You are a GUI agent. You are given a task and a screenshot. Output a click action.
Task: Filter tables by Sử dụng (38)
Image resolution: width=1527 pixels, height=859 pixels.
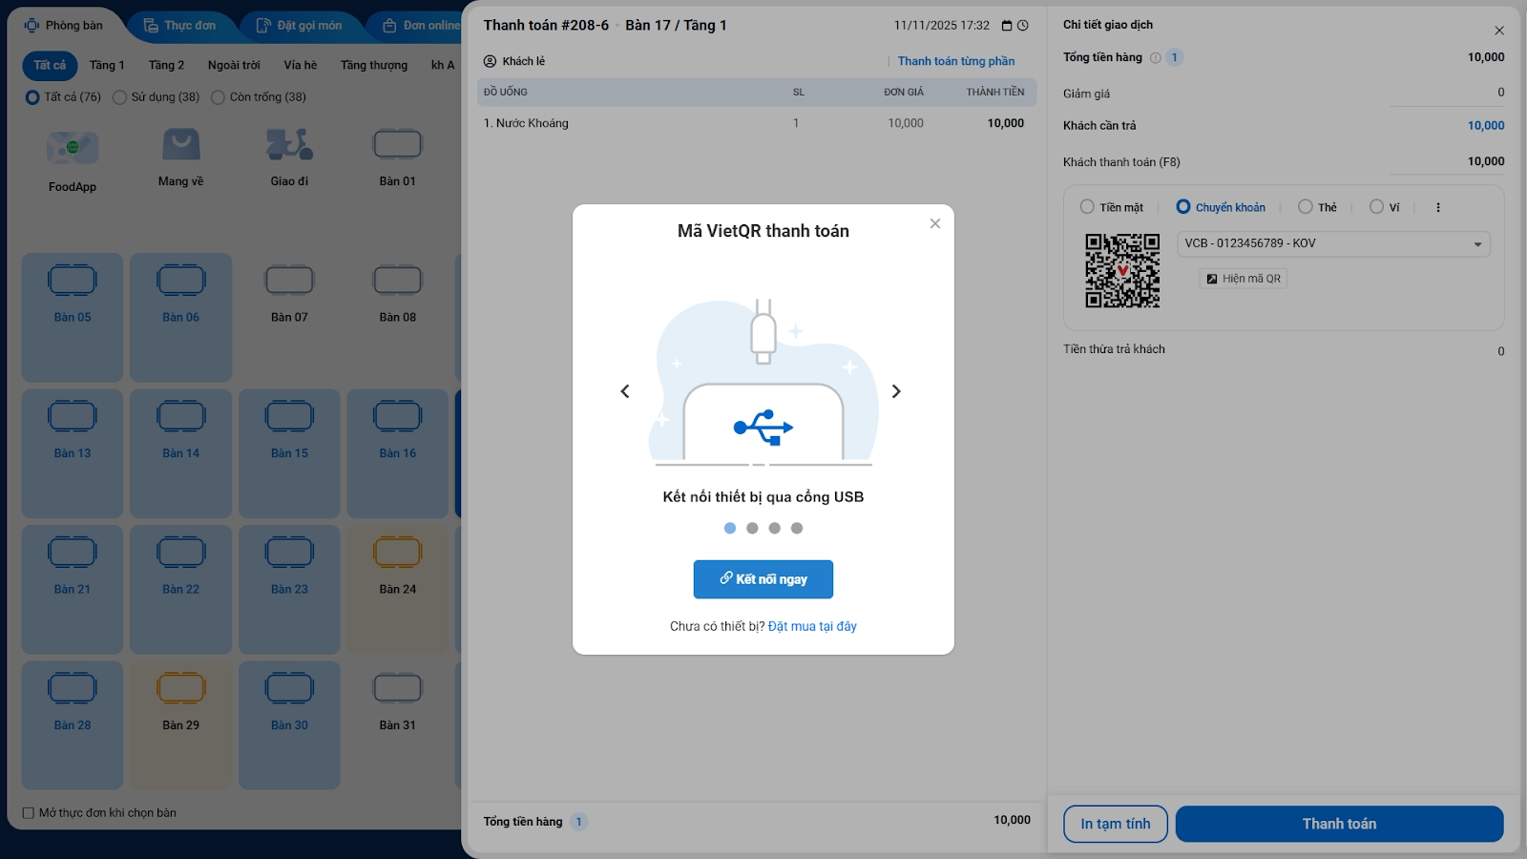(119, 96)
